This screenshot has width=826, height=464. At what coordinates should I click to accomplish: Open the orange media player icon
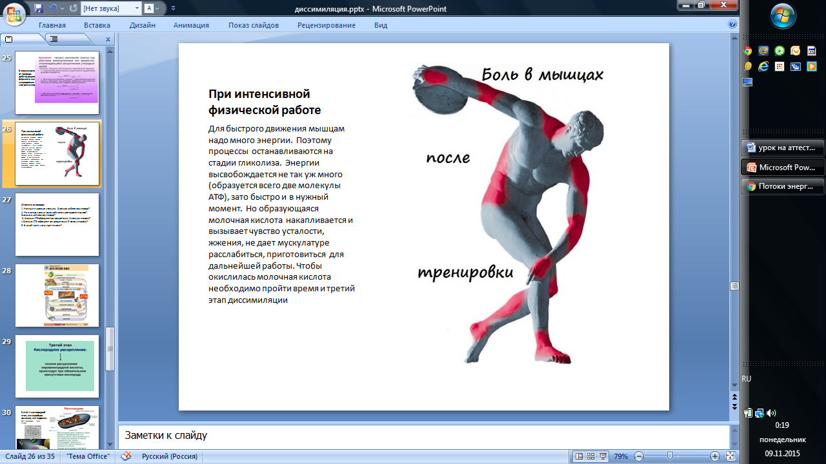(x=812, y=66)
